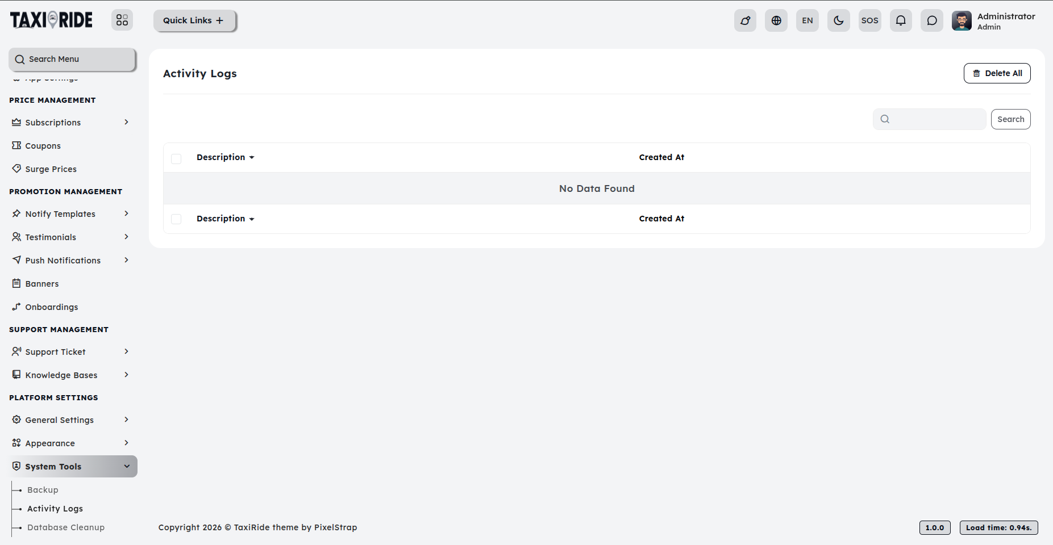Expand the Subscriptions menu
The width and height of the screenshot is (1053, 545).
tap(72, 123)
